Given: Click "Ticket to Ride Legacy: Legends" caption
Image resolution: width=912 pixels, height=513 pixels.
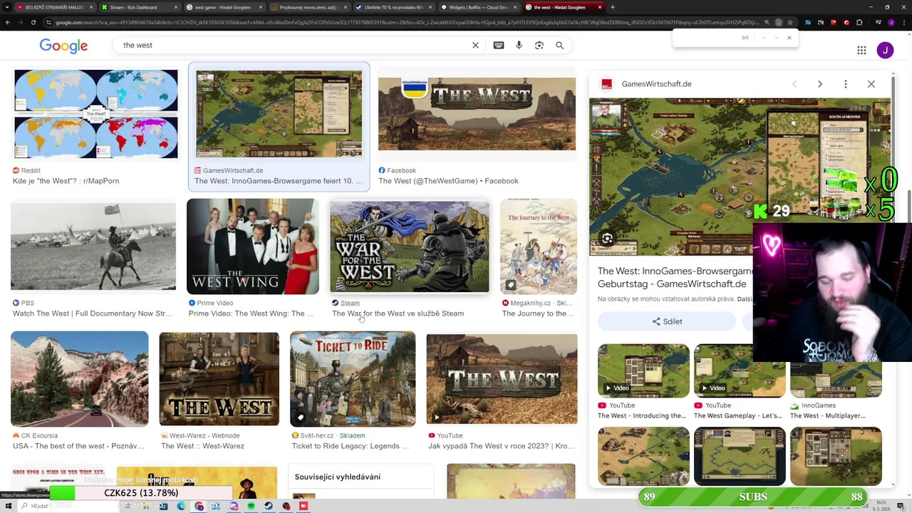Looking at the screenshot, I should 350,446.
